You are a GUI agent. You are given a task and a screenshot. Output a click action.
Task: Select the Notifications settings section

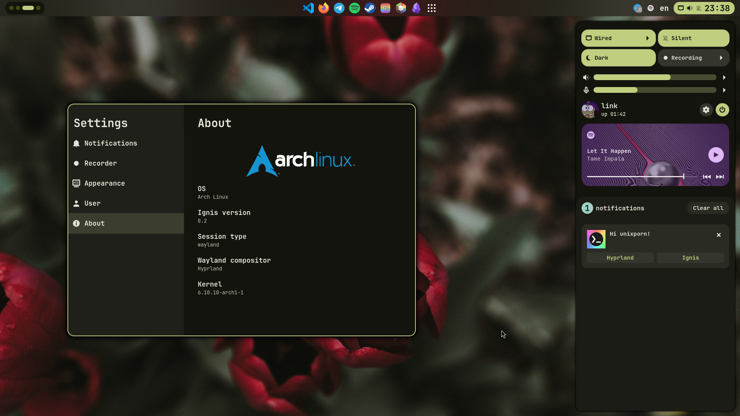coord(111,143)
